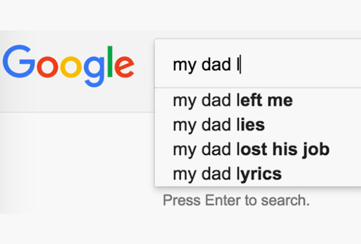
Task: Click the bold words "left me" in the suggestions
Action: click(x=264, y=101)
